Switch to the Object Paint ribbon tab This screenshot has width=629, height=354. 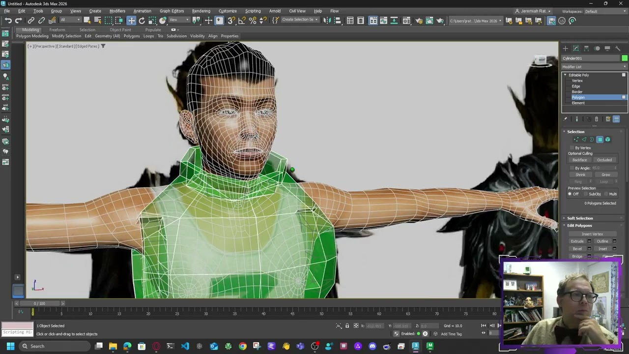[120, 30]
